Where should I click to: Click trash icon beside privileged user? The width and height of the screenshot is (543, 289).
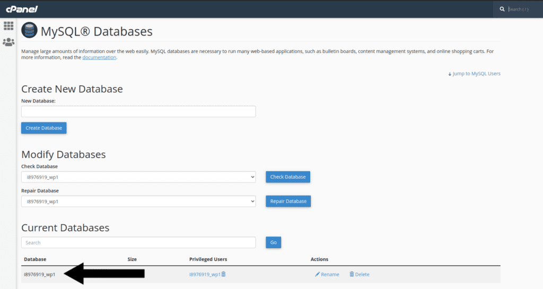[x=224, y=274]
